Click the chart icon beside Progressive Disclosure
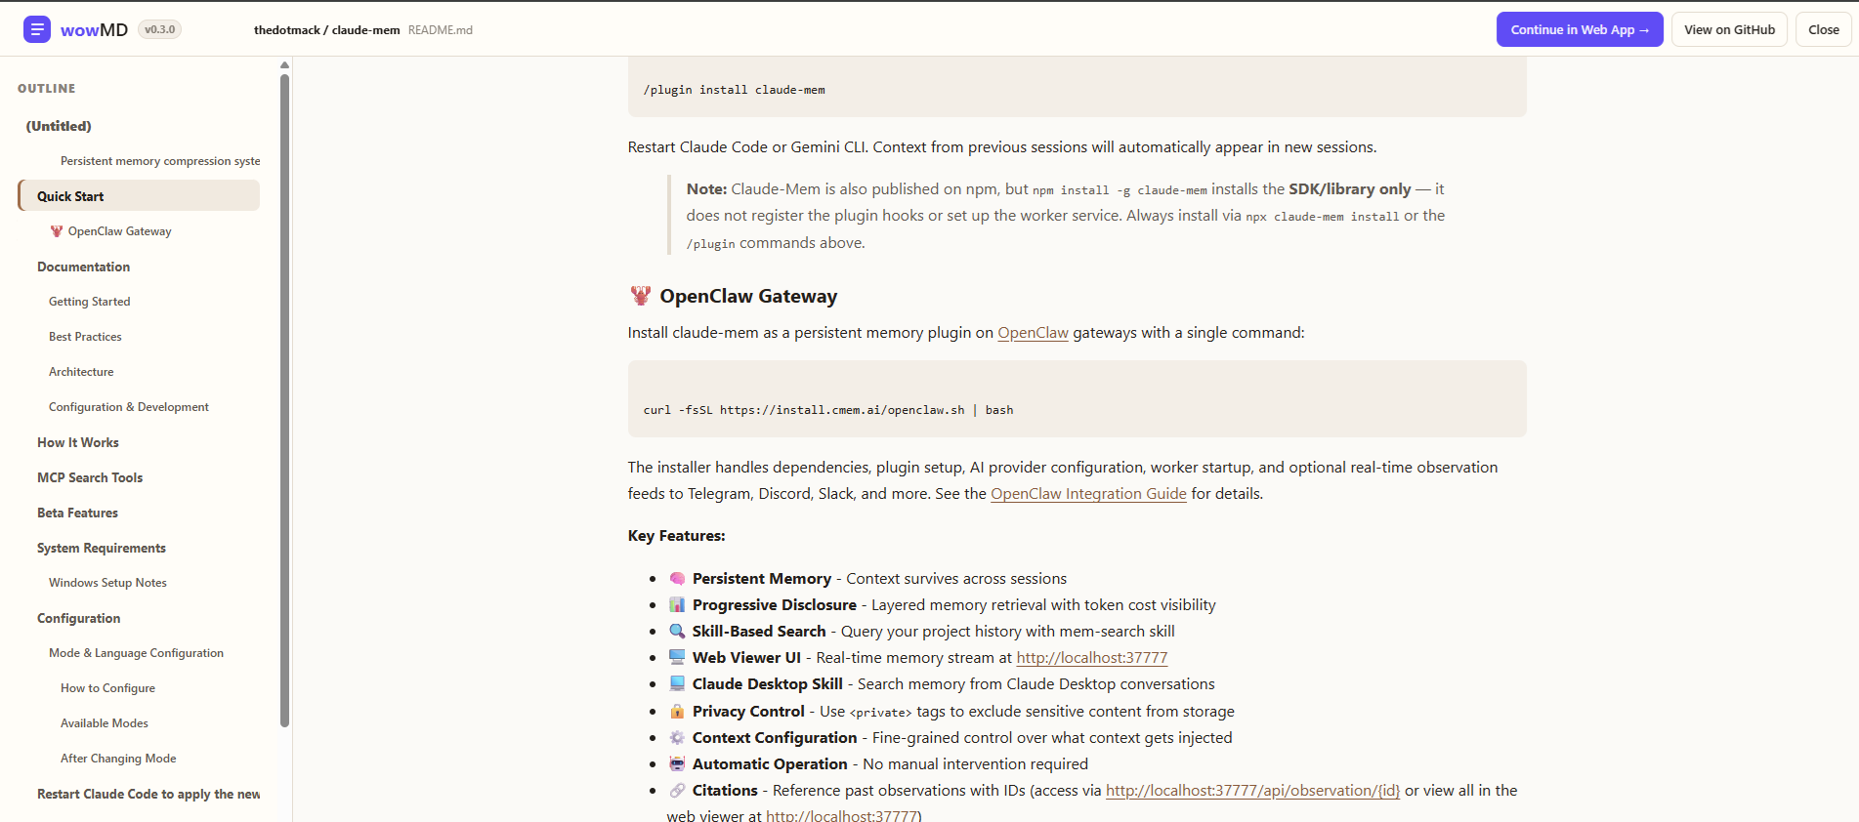 point(677,605)
